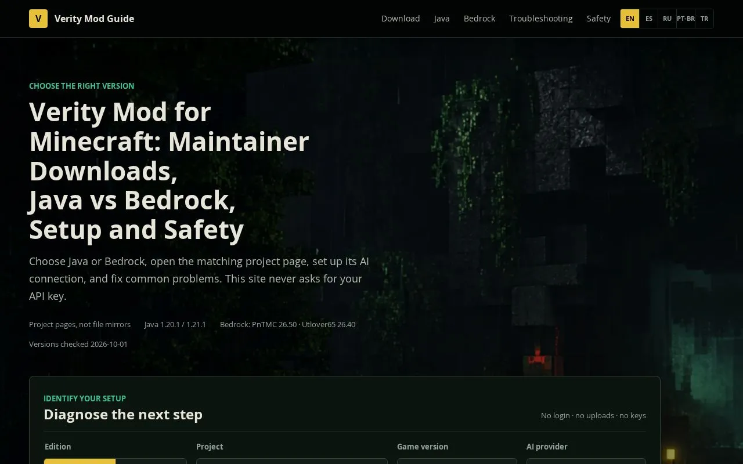Image resolution: width=743 pixels, height=464 pixels.
Task: Click the "Verity Mod for Minecraft" main heading
Action: pos(169,171)
